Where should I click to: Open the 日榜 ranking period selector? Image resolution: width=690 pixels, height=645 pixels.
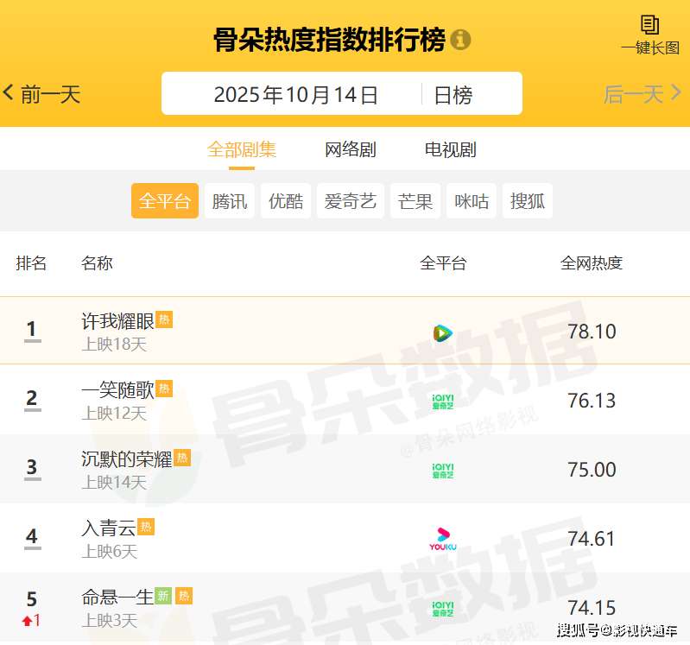[453, 94]
